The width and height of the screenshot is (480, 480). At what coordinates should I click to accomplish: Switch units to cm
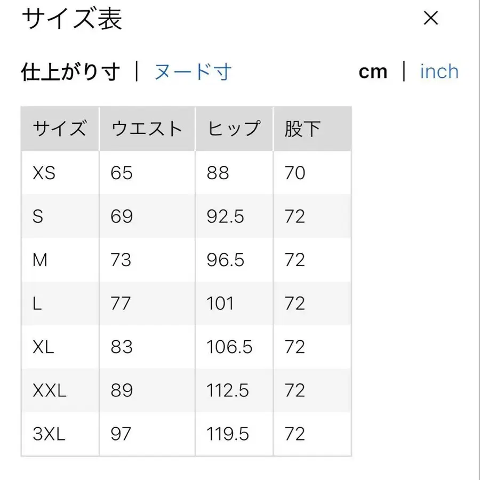(x=373, y=71)
